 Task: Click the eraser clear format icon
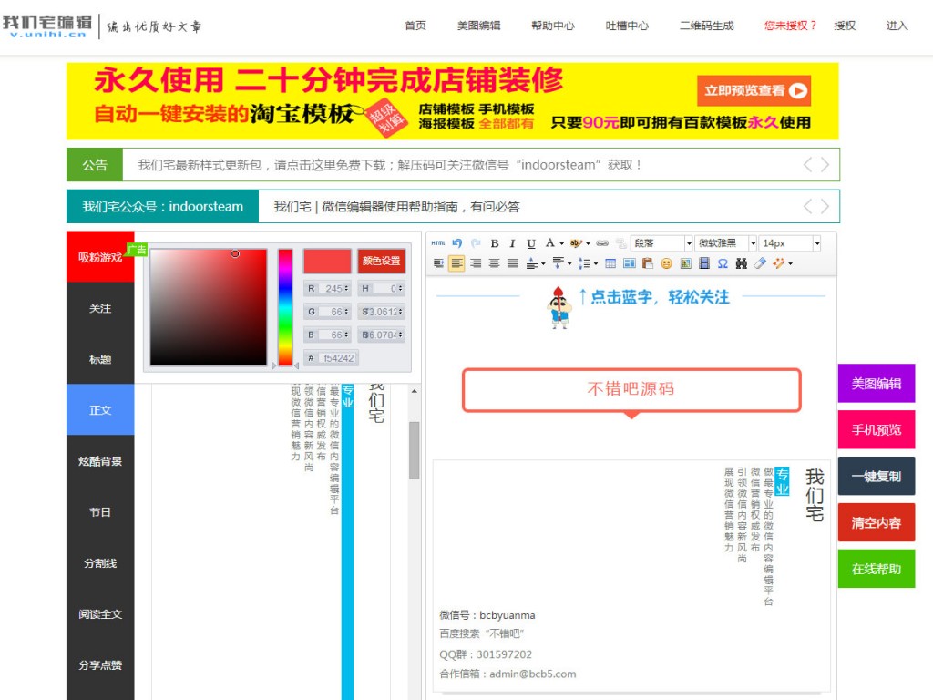click(x=759, y=263)
